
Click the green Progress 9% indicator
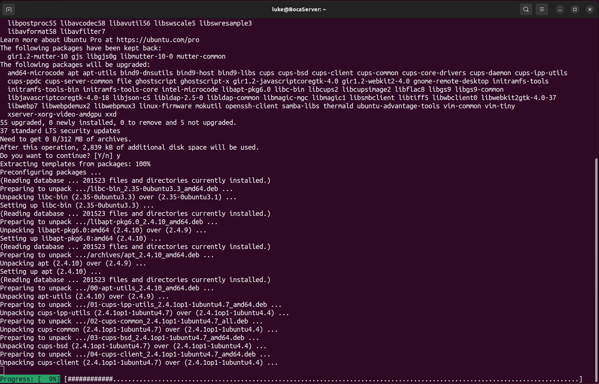click(x=30, y=379)
